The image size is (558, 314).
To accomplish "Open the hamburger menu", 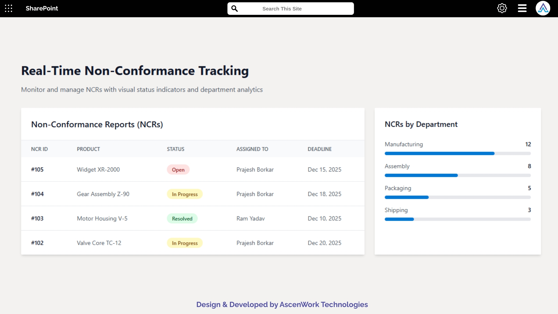I will 522,8.
